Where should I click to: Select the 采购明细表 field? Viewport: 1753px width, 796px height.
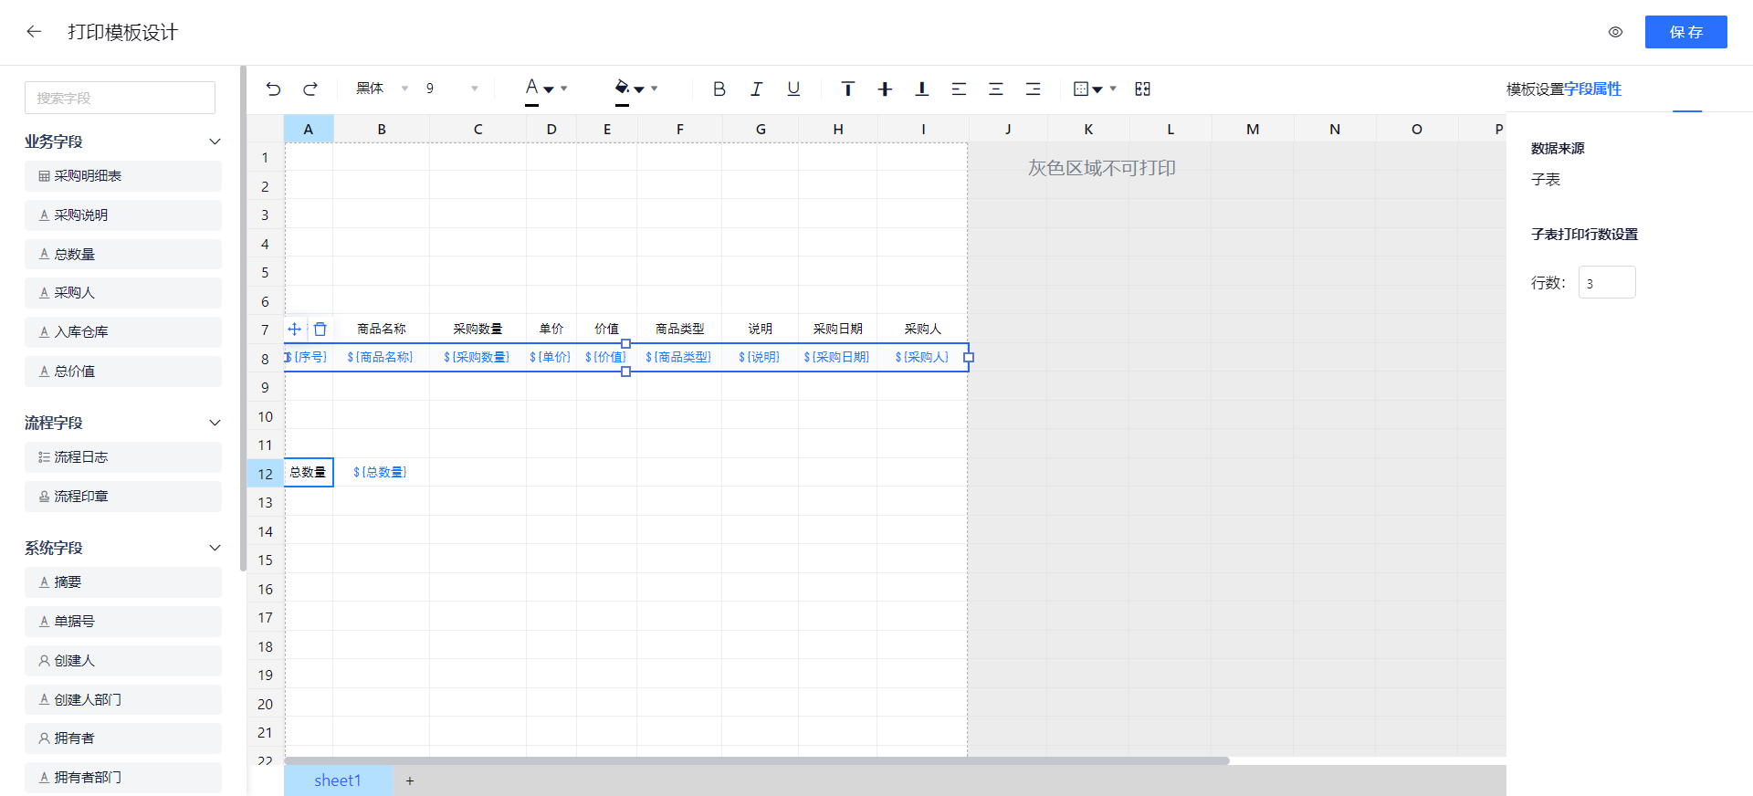(123, 176)
